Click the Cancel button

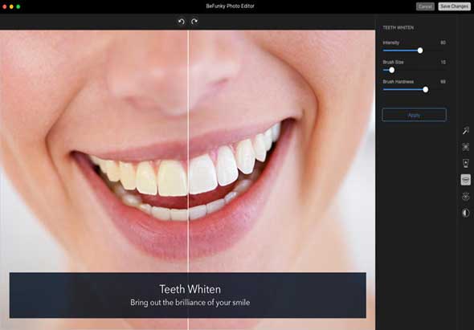(x=425, y=6)
